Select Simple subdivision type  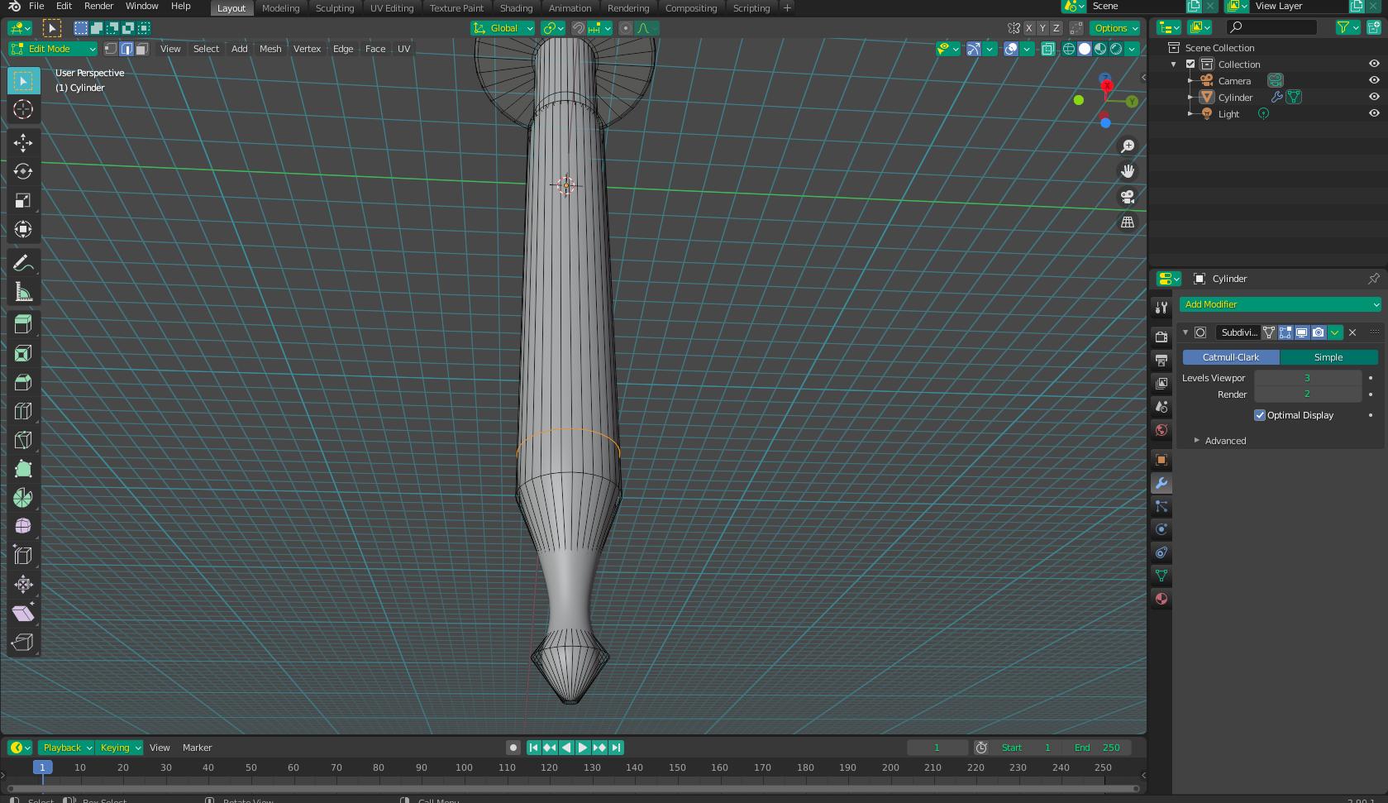coord(1328,357)
